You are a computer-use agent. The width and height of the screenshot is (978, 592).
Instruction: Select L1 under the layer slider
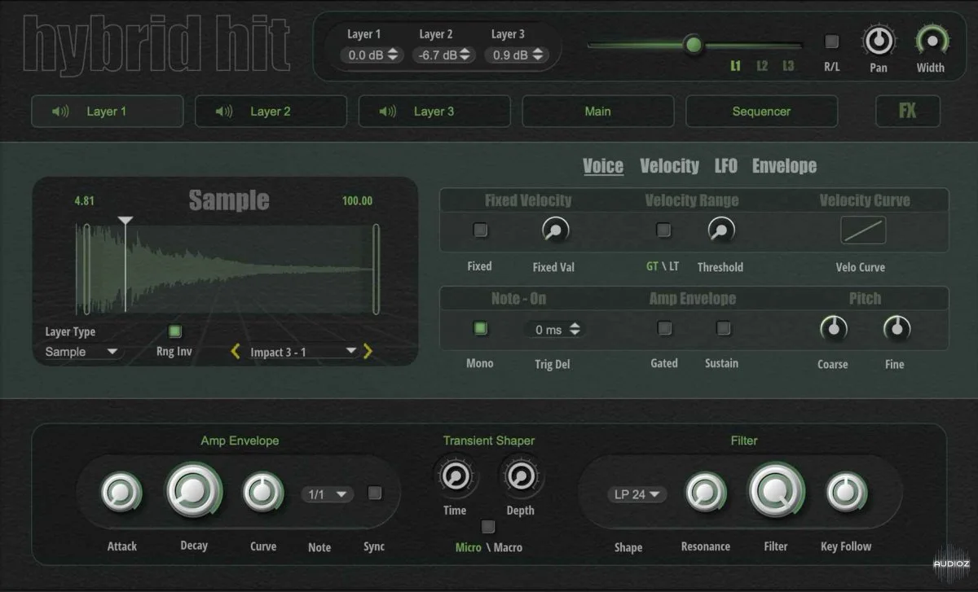click(735, 67)
